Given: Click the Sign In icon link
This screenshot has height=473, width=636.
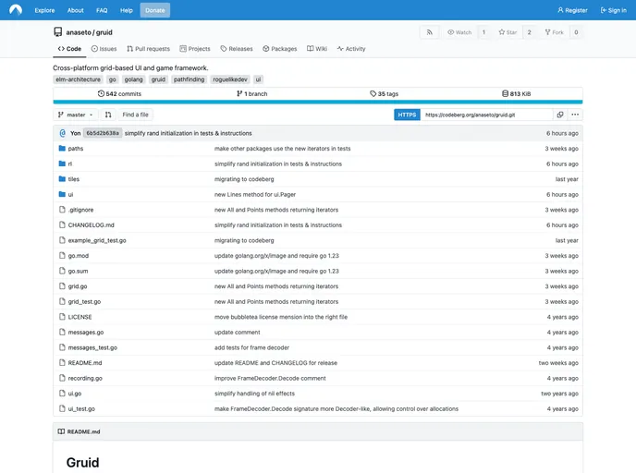Looking at the screenshot, I should [613, 10].
